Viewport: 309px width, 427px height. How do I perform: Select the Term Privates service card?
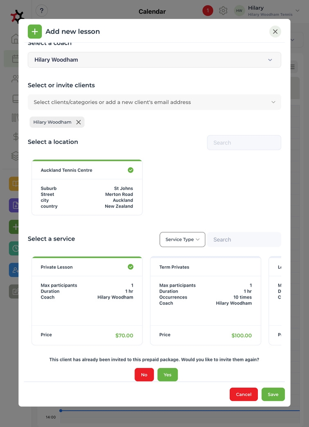point(205,301)
